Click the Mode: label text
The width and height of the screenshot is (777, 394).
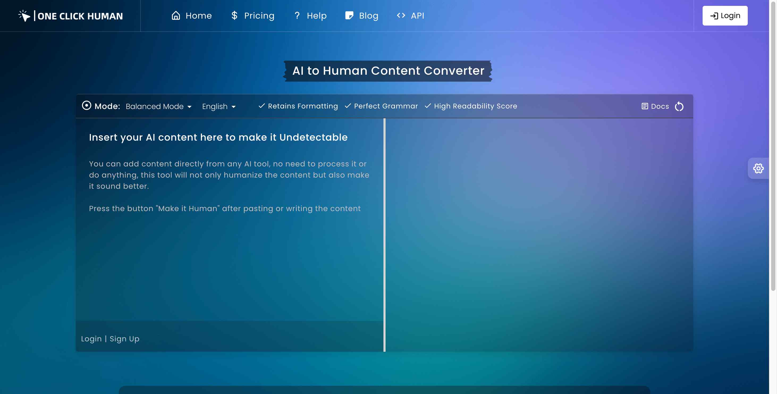pyautogui.click(x=107, y=106)
